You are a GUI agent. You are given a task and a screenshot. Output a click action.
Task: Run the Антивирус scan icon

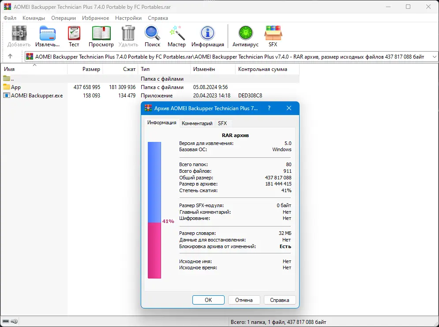coord(246,33)
